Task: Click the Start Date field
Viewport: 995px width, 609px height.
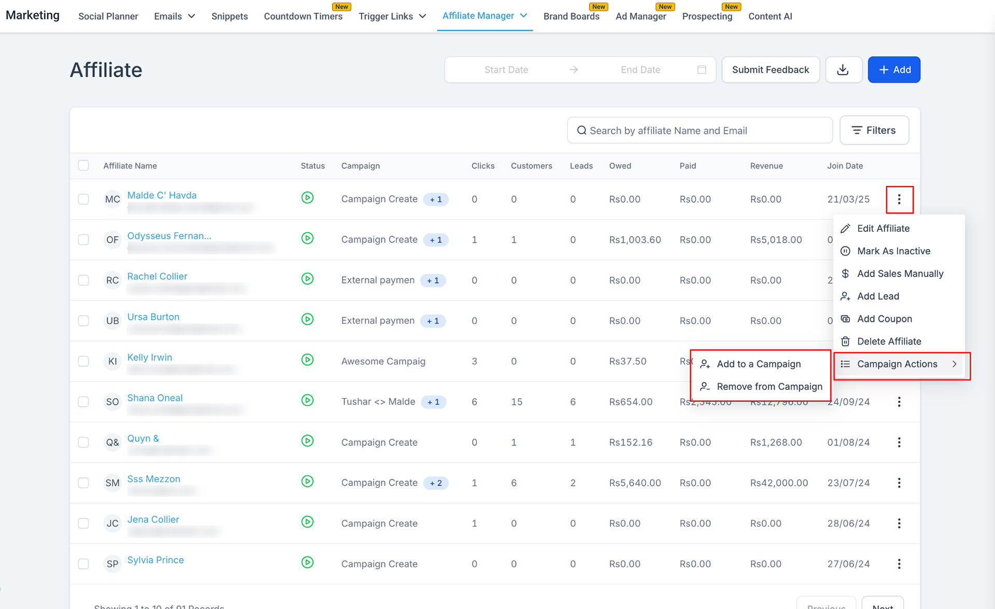Action: 506,69
